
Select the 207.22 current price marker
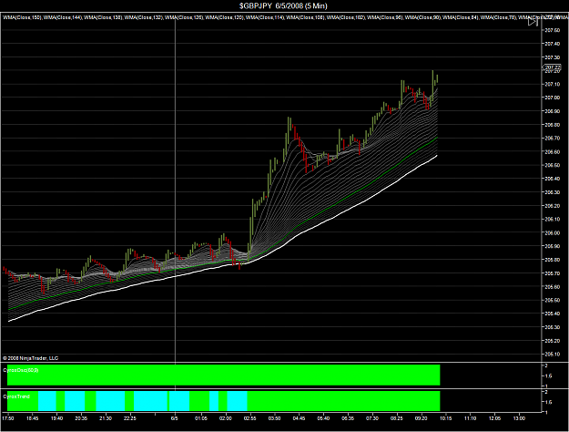552,67
